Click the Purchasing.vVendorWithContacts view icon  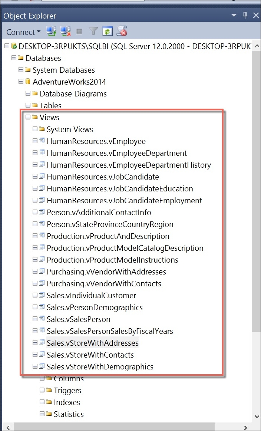(x=41, y=283)
